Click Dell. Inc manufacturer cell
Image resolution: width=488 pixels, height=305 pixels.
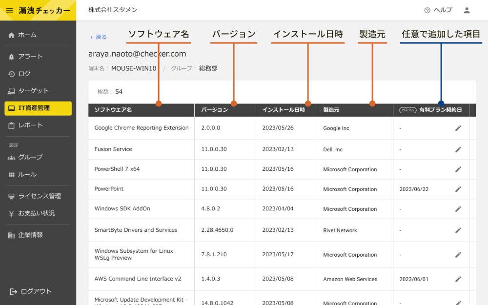(x=333, y=150)
